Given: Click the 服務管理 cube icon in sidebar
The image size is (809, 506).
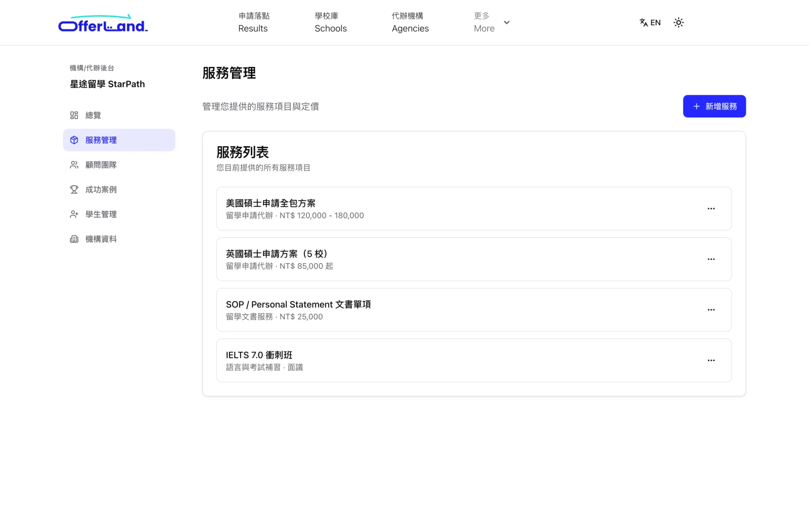Looking at the screenshot, I should point(74,140).
